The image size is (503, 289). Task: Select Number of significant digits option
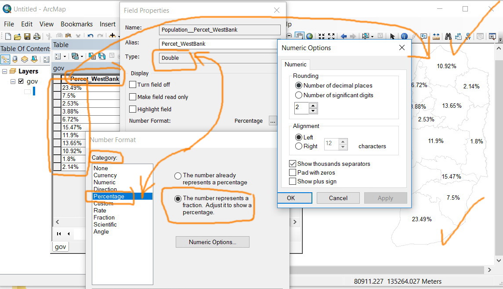299,95
